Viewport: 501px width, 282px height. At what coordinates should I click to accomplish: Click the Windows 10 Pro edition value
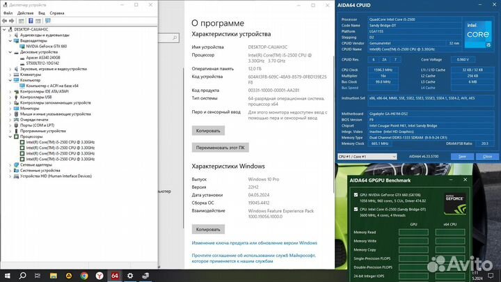[x=264, y=180]
